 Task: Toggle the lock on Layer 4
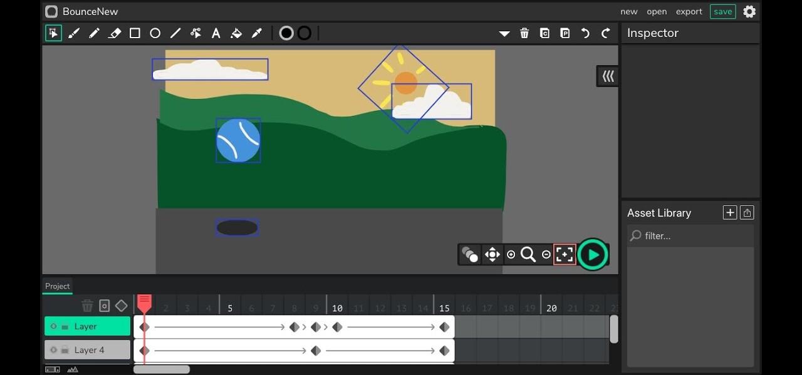(65, 350)
